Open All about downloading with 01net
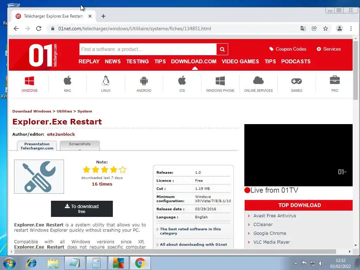360x270 pixels. click(x=193, y=245)
